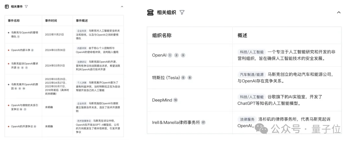Open reference badge 1 next to OpenAI
The image size is (352, 143).
click(170, 55)
